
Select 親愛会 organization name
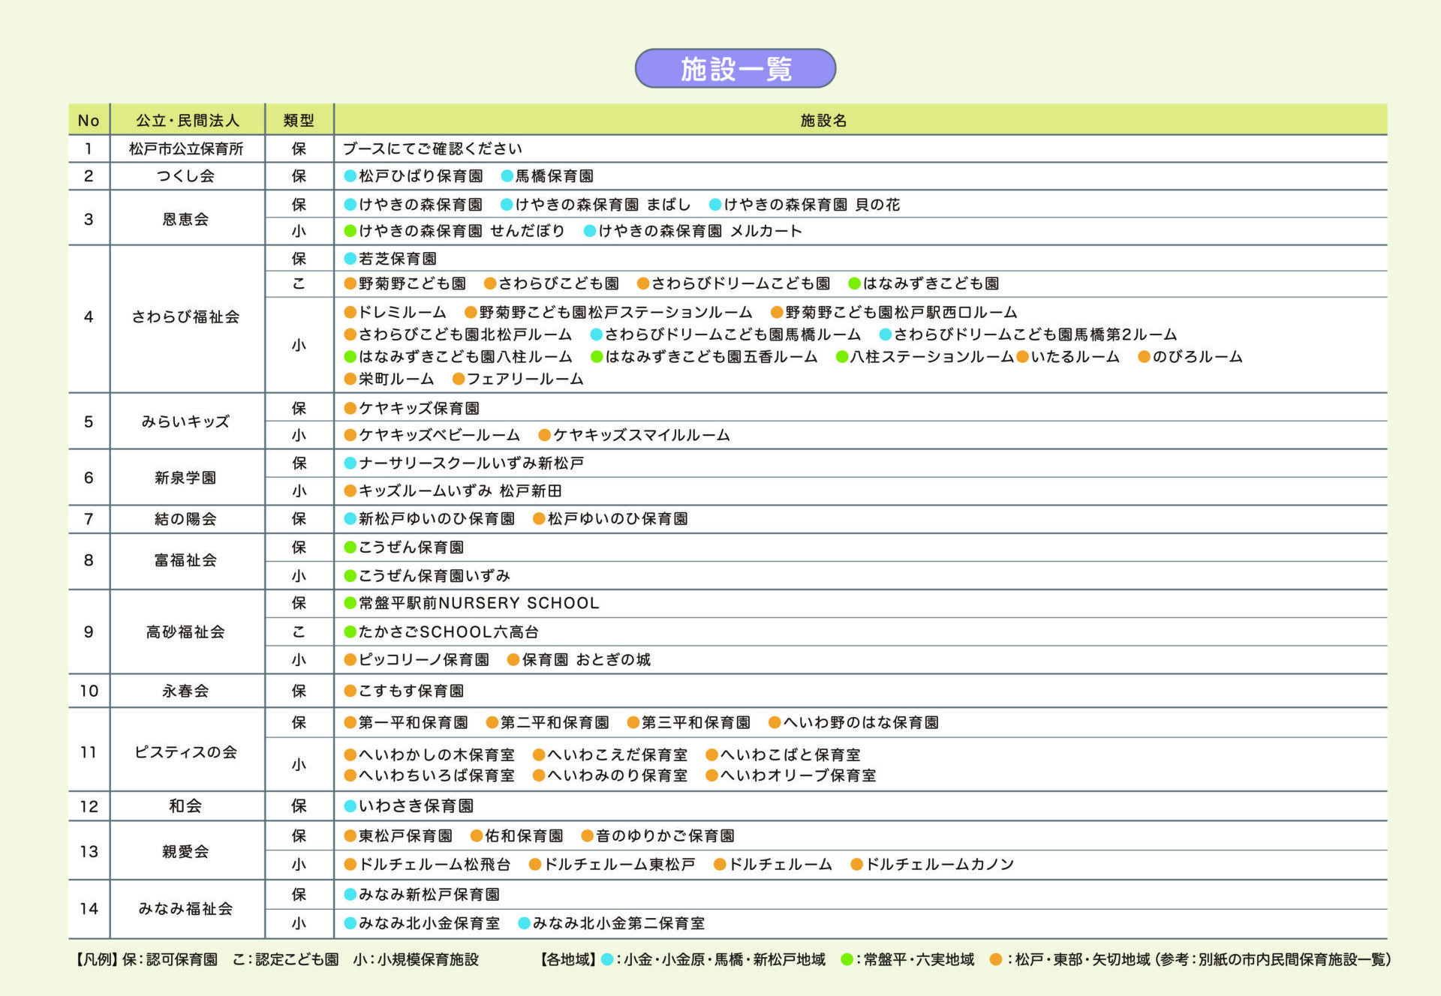pos(186,851)
